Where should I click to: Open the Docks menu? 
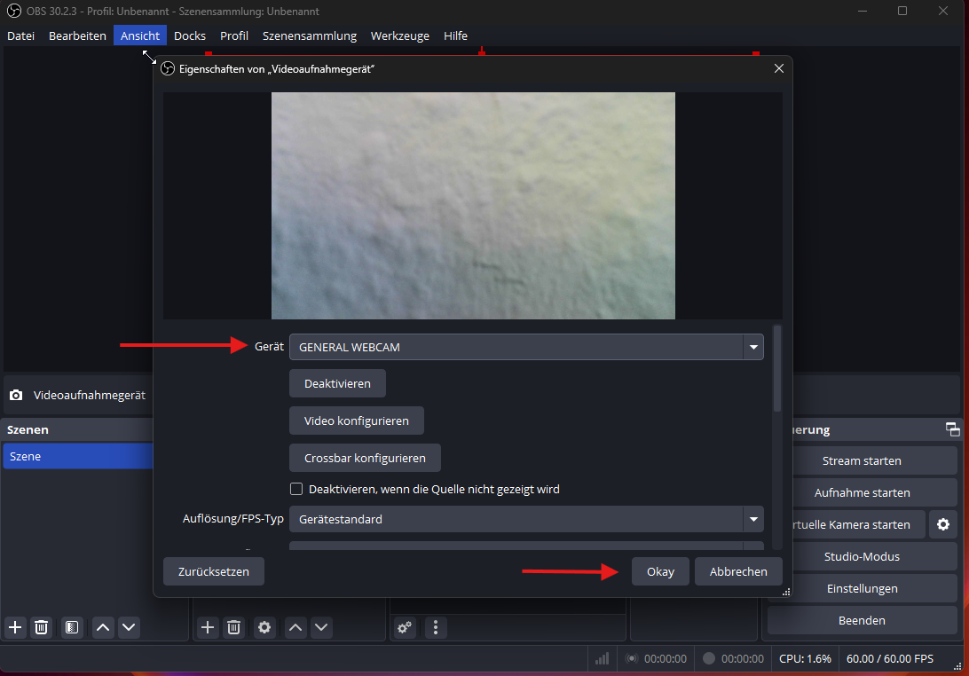tap(190, 35)
